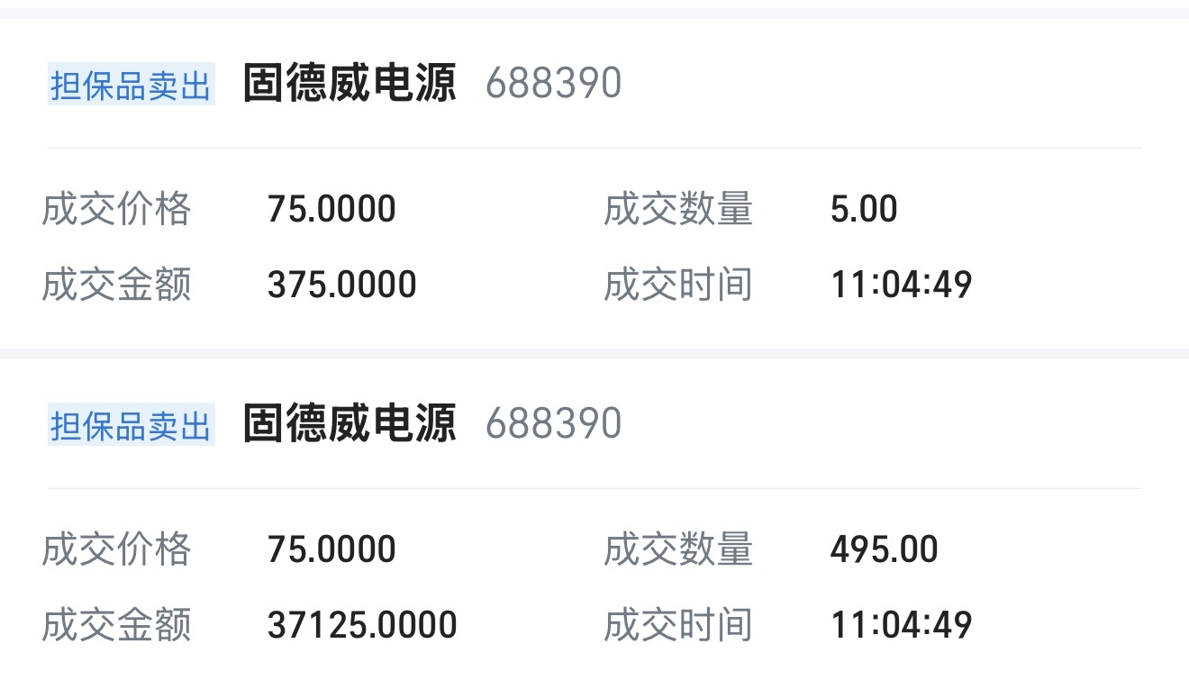Tap the 成交金额 label beside 375.0000
This screenshot has height=680, width=1189.
[x=116, y=286]
